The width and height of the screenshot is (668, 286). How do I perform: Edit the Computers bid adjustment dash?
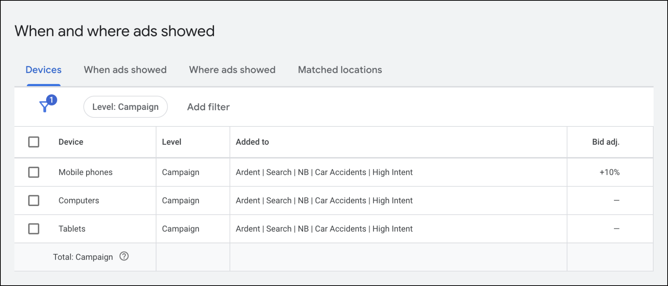(616, 200)
